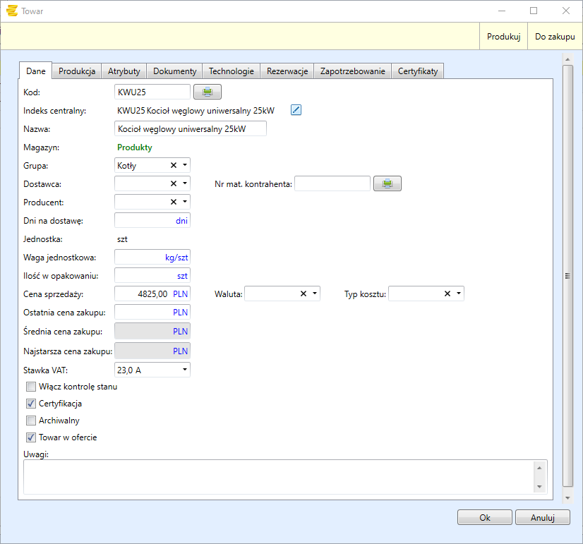Clear the Producent field with X icon
Image resolution: width=583 pixels, height=544 pixels.
pos(174,202)
